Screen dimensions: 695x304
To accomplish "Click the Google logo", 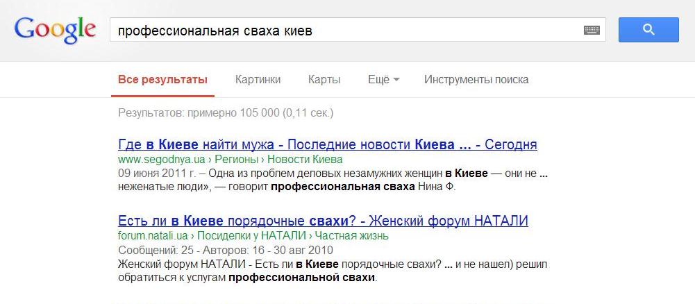I will [54, 30].
